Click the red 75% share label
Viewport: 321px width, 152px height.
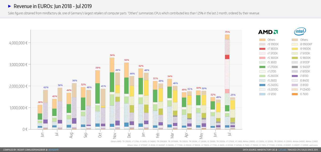click(x=227, y=32)
